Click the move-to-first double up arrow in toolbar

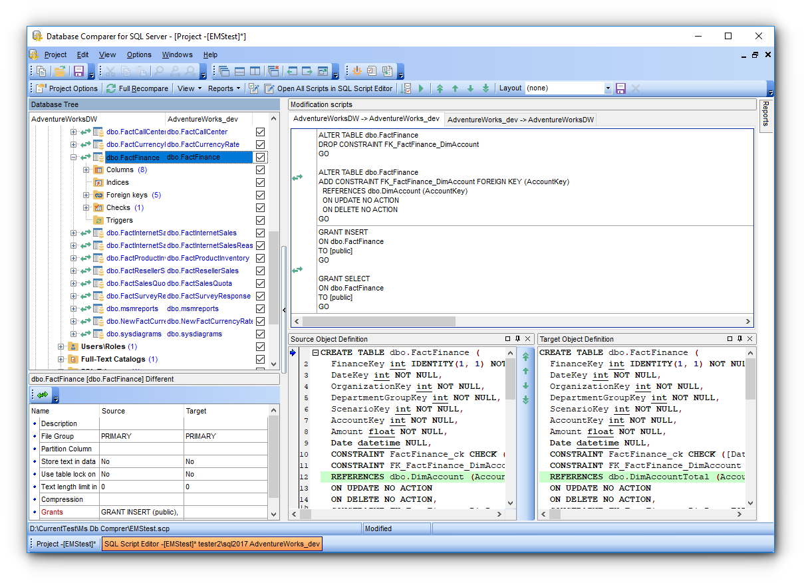440,88
